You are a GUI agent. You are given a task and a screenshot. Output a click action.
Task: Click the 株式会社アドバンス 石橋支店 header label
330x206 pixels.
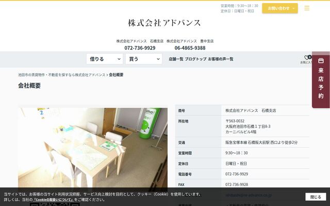[140, 41]
